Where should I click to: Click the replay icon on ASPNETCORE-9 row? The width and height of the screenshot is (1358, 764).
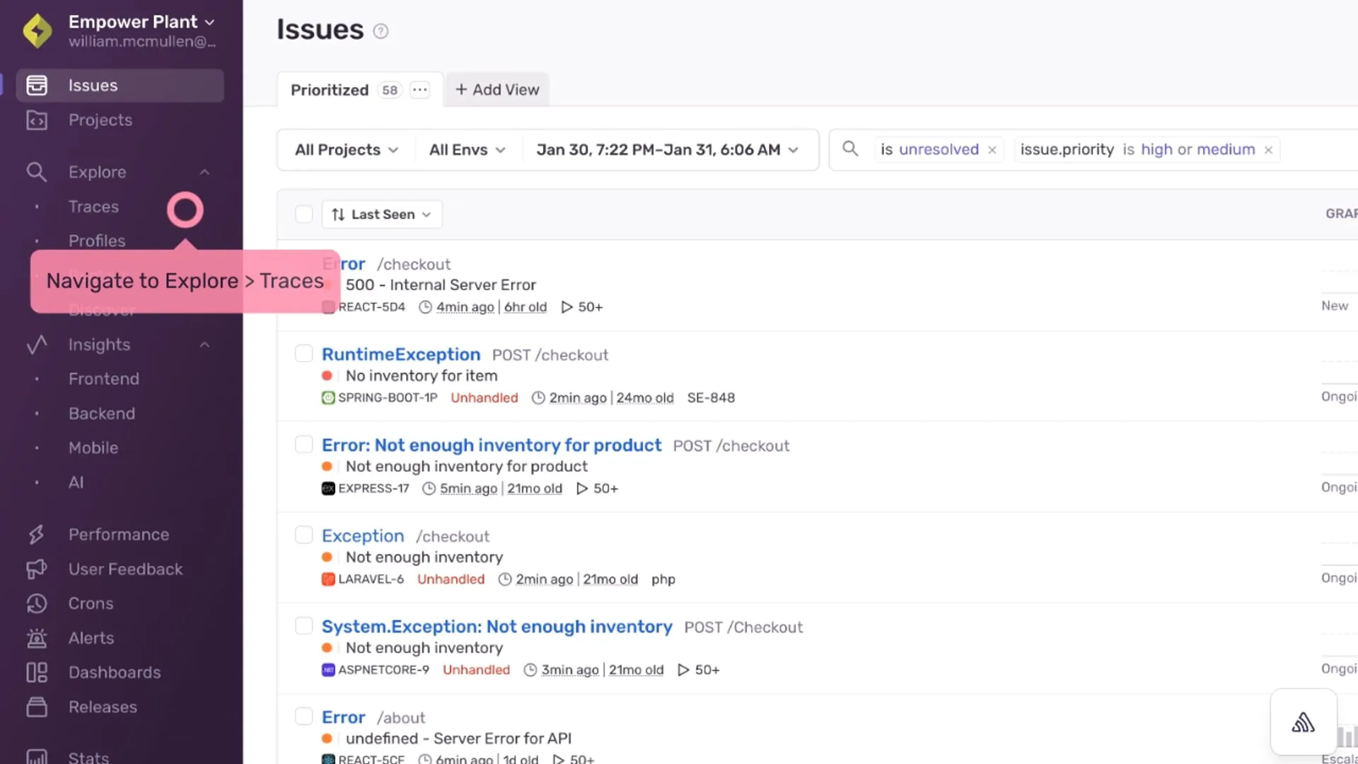coord(683,670)
